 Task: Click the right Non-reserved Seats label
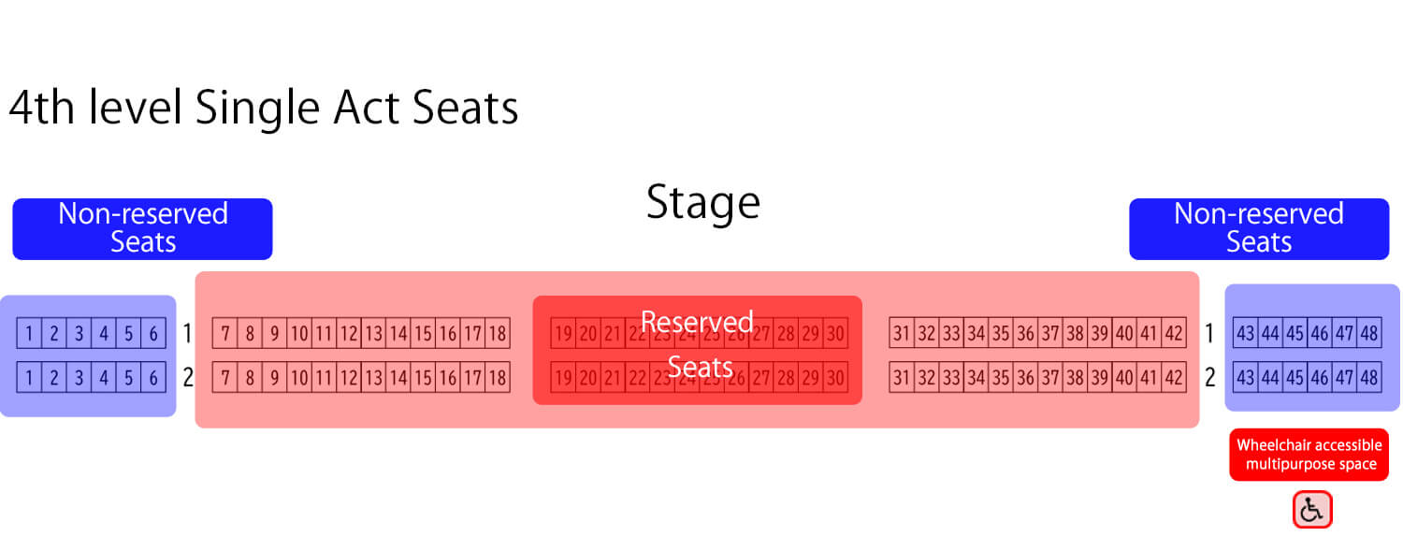click(1258, 228)
